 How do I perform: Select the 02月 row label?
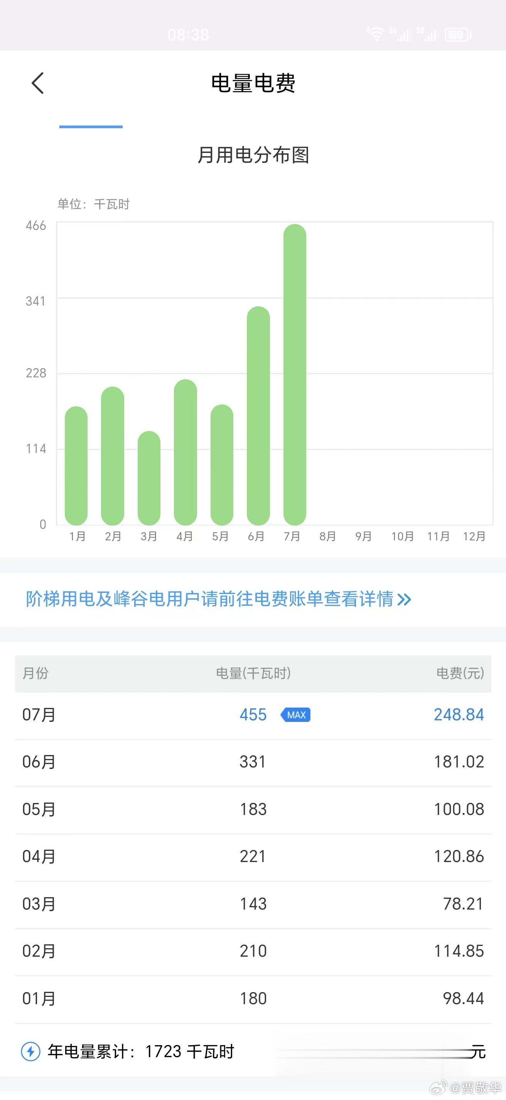coord(39,951)
